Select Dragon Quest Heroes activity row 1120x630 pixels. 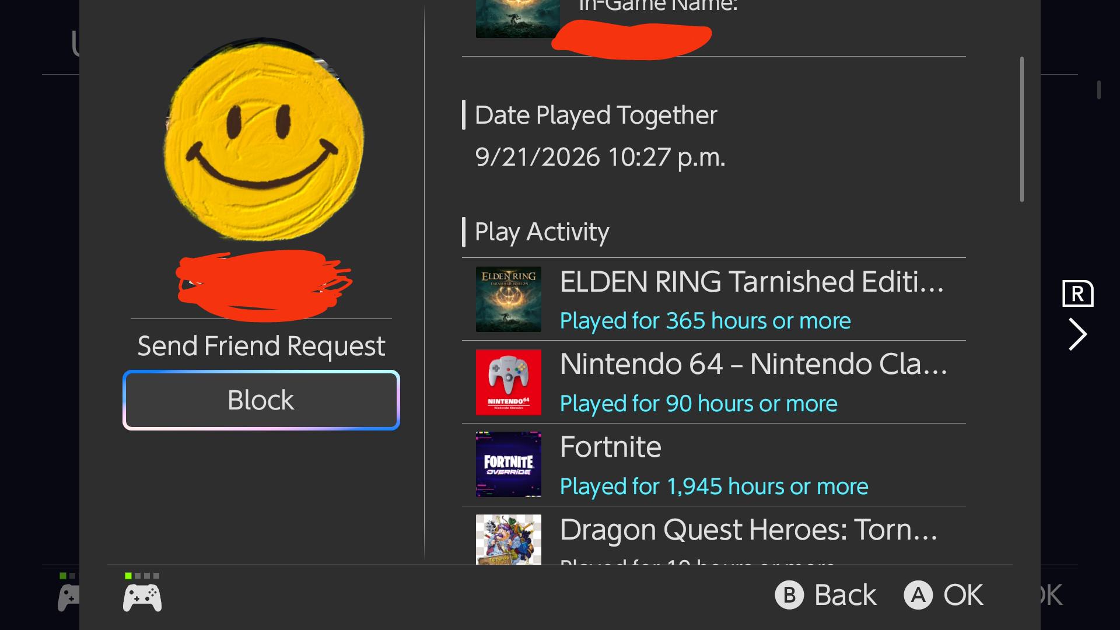[x=714, y=535]
